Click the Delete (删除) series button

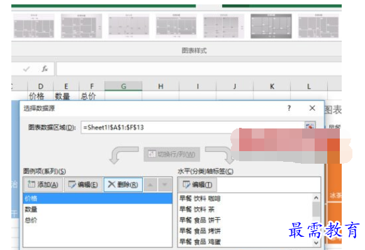click(x=123, y=185)
